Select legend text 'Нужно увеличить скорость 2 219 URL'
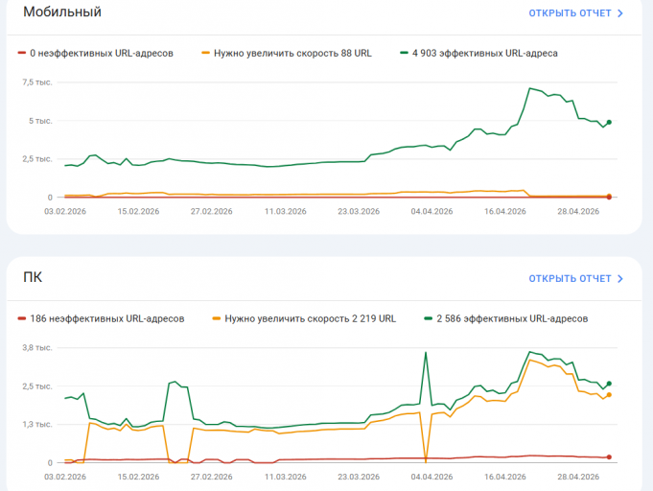Image resolution: width=653 pixels, height=491 pixels. pyautogui.click(x=311, y=318)
